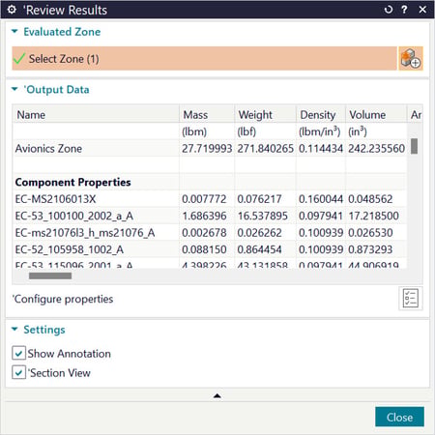The height and width of the screenshot is (435, 435).
Task: Click the collapse dialog up arrow
Action: click(x=217, y=395)
